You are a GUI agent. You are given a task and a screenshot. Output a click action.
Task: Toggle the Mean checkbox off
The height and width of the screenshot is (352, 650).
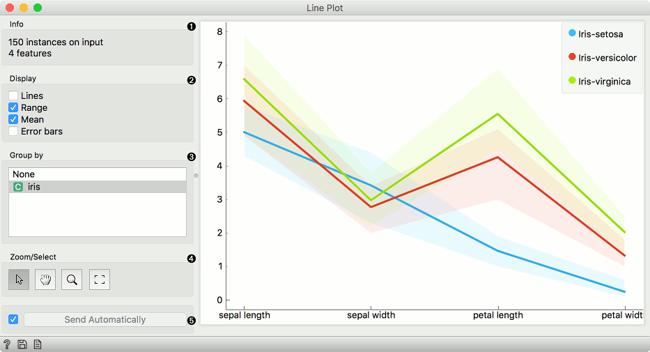(13, 120)
